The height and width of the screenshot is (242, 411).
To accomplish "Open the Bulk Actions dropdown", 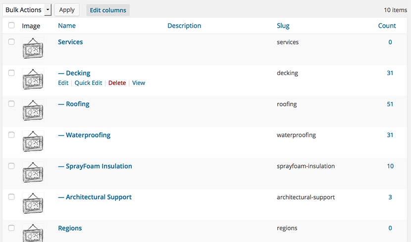I will point(27,10).
